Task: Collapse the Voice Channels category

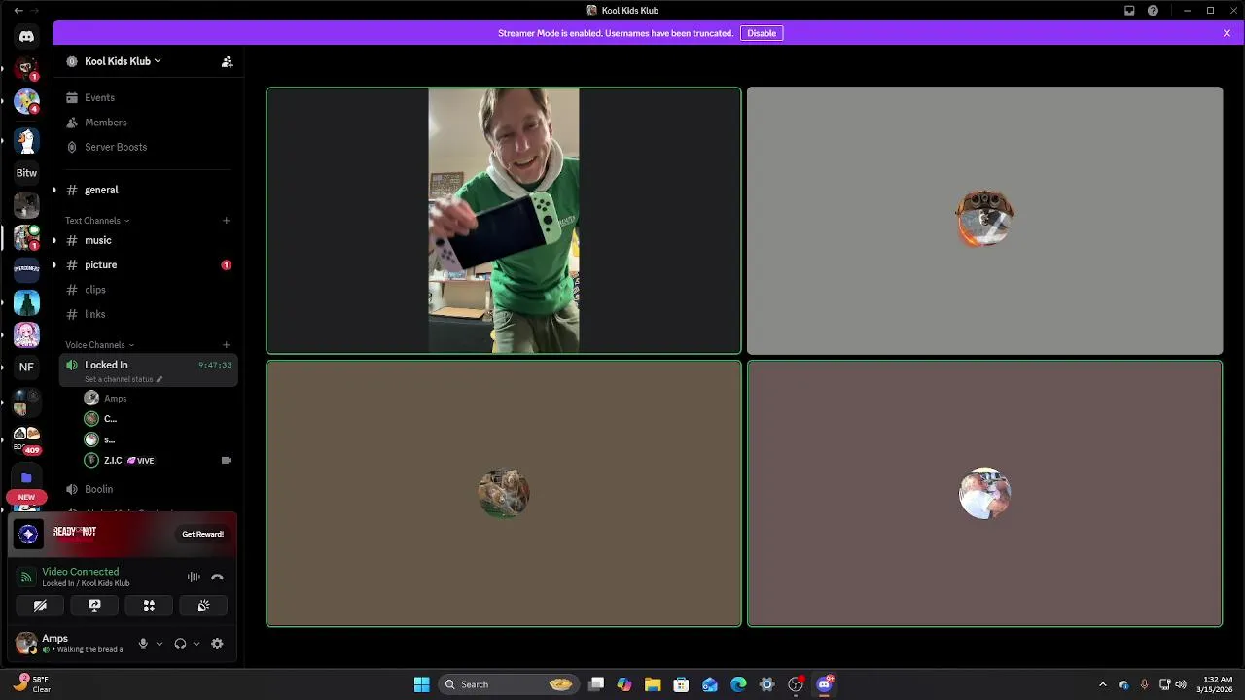Action: (100, 345)
